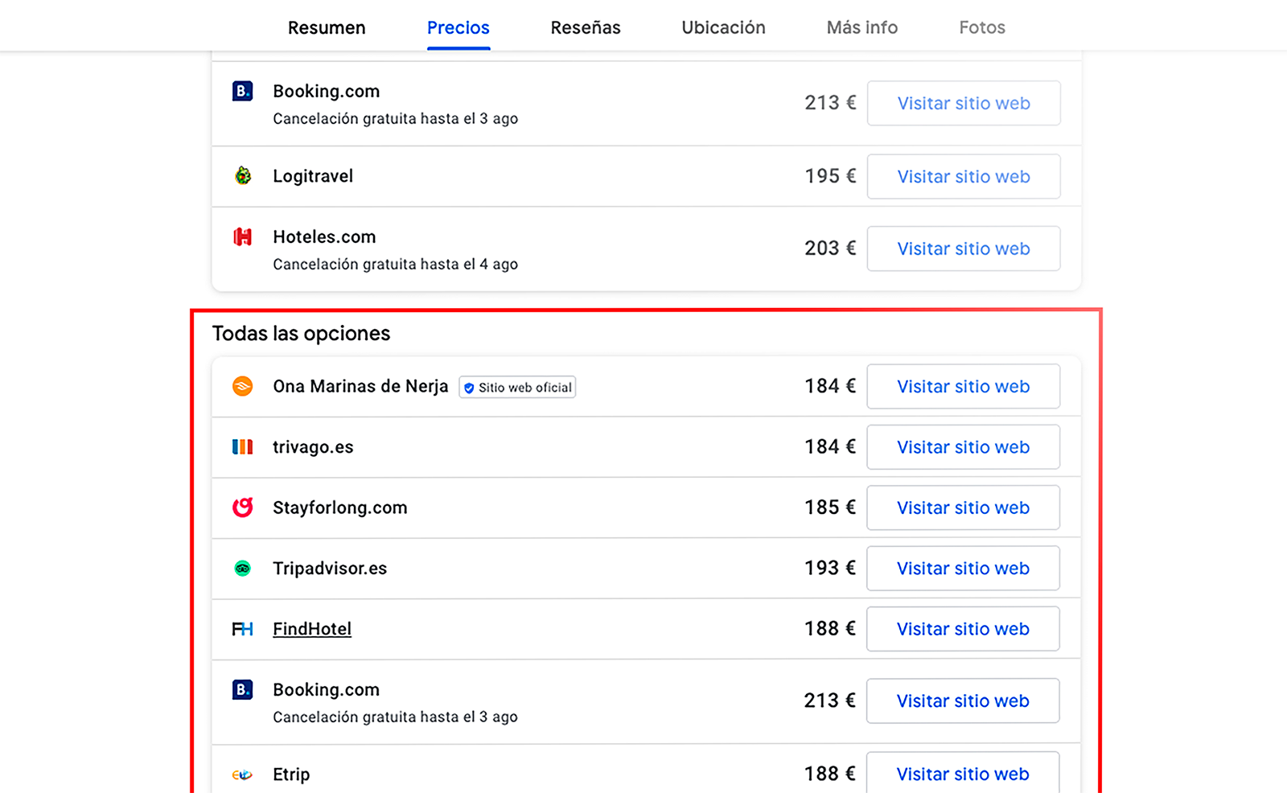1287x793 pixels.
Task: Click the Hoteles.com logo icon
Action: coord(242,236)
